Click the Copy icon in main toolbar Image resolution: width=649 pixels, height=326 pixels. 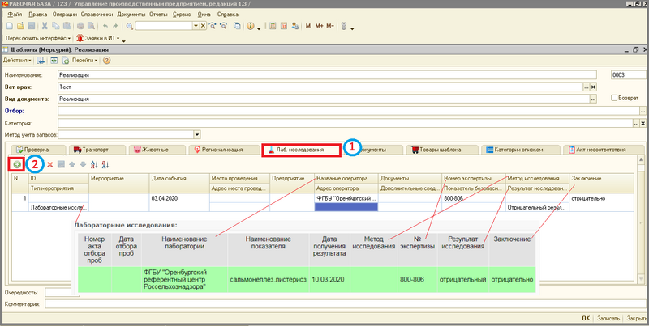pos(55,26)
